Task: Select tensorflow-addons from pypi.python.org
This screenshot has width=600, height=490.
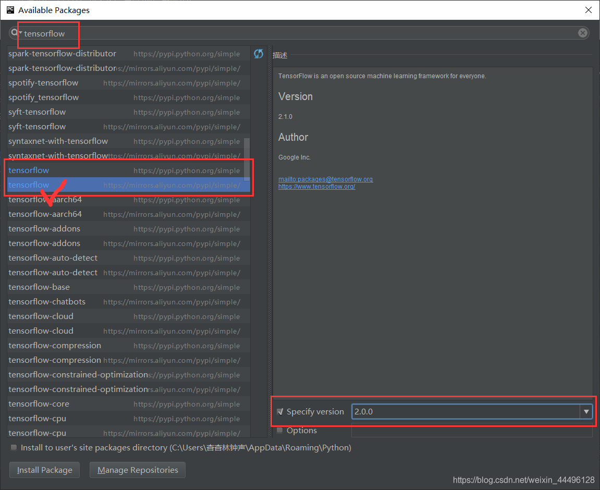Action: [x=129, y=229]
